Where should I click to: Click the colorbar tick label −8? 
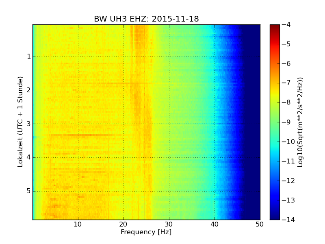pos(286,103)
